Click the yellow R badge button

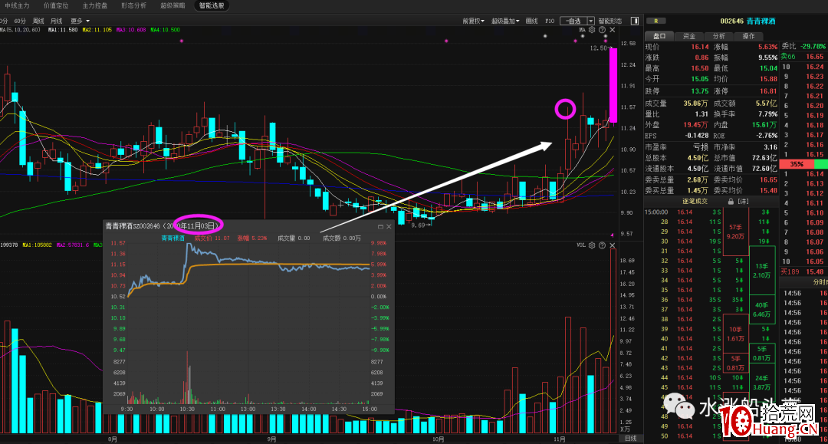[x=656, y=21]
